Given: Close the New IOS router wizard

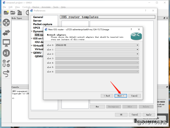Looking at the screenshot, I should point(139,29).
